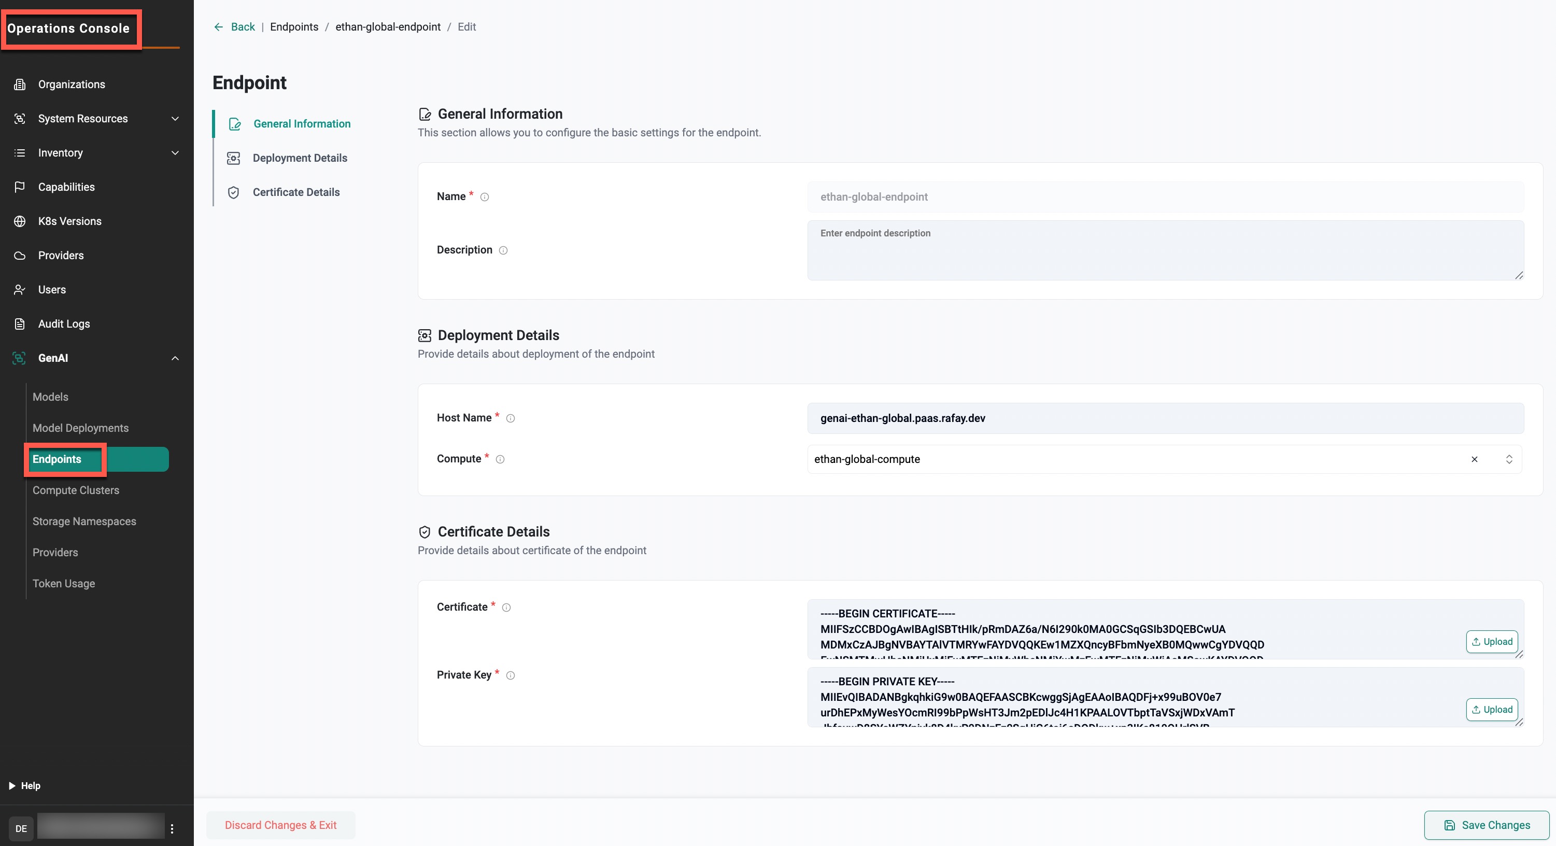Click Discard Changes & Exit
The width and height of the screenshot is (1556, 846).
pos(280,825)
